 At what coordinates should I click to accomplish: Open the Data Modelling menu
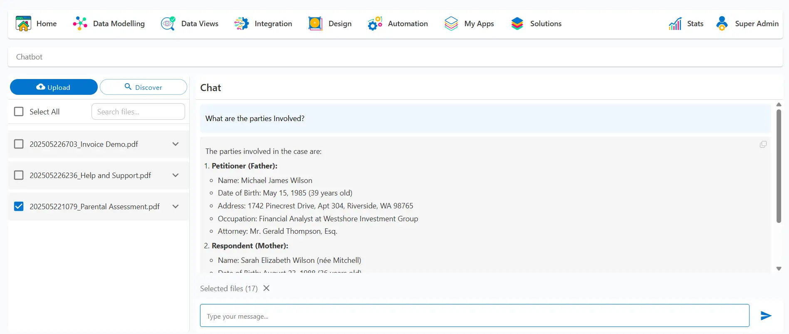coord(119,24)
